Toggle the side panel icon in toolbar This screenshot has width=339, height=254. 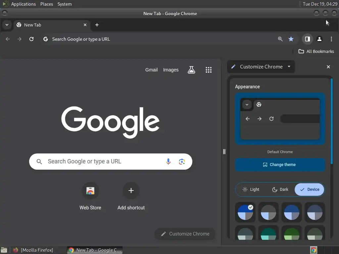(308, 39)
